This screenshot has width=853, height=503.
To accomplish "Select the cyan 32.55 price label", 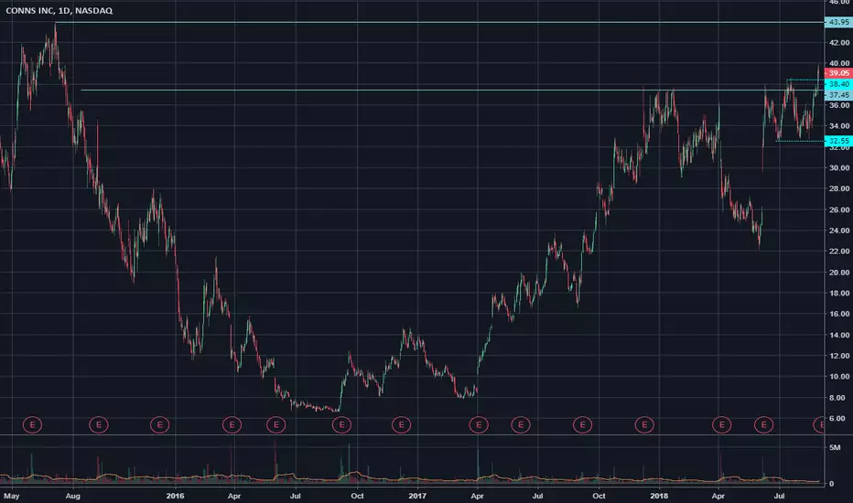I will (838, 141).
